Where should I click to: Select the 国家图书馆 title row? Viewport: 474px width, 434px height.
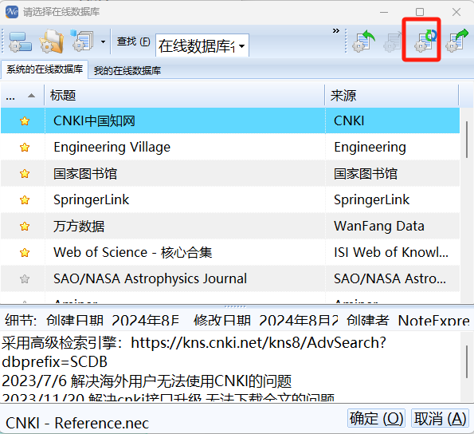(85, 174)
